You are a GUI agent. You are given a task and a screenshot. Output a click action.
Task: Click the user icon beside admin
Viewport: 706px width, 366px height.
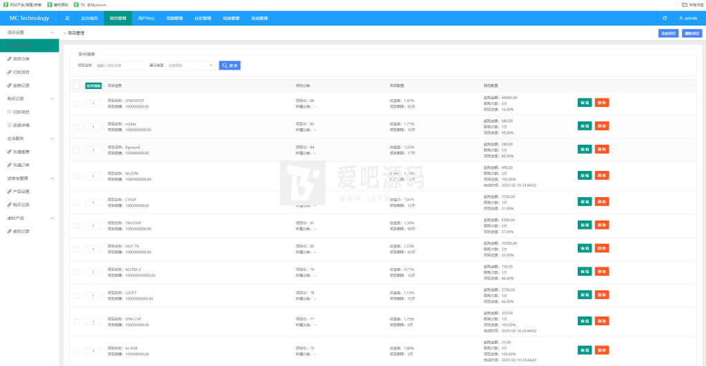[x=680, y=19]
